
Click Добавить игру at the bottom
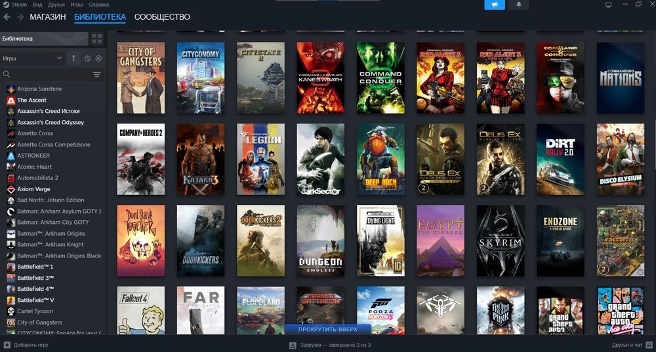click(x=26, y=345)
